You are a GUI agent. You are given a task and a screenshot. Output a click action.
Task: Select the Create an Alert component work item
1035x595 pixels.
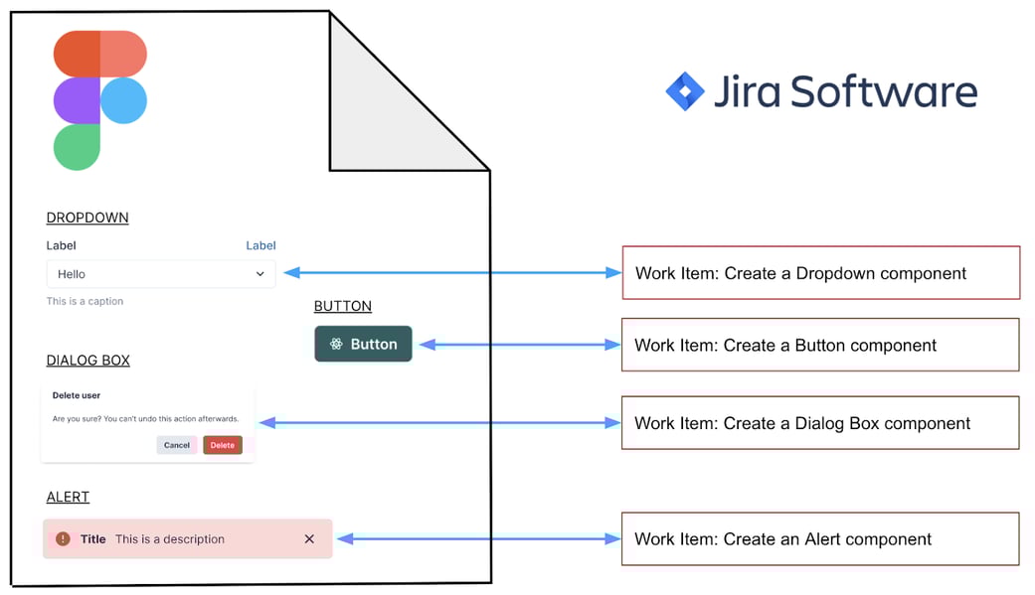point(819,538)
